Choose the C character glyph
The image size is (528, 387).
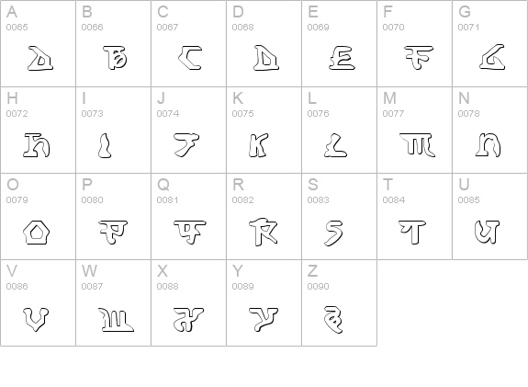190,58
